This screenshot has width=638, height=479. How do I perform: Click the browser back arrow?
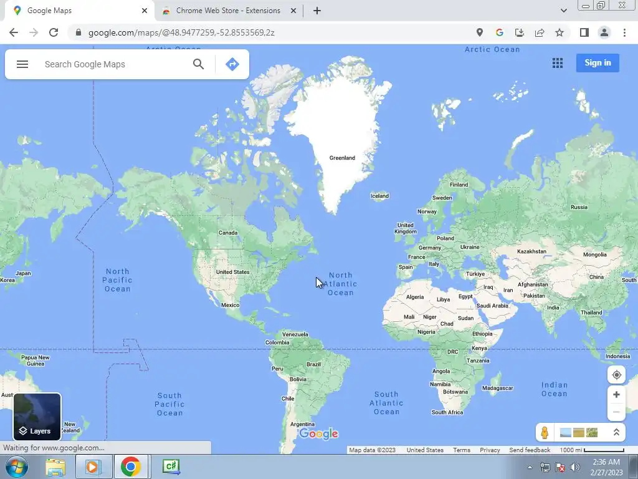click(x=14, y=32)
